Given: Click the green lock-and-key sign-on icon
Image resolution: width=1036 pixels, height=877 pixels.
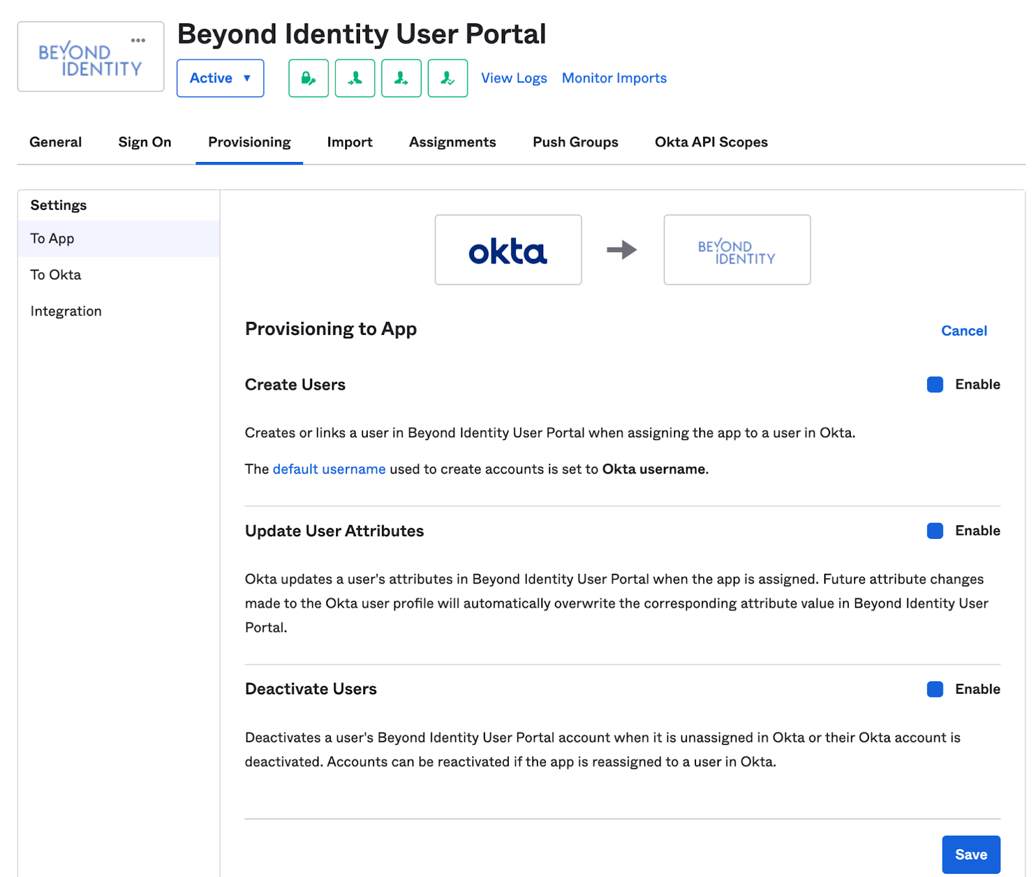Looking at the screenshot, I should (x=308, y=78).
